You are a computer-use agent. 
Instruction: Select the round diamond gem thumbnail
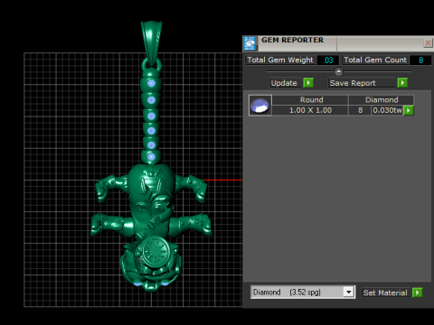[260, 105]
